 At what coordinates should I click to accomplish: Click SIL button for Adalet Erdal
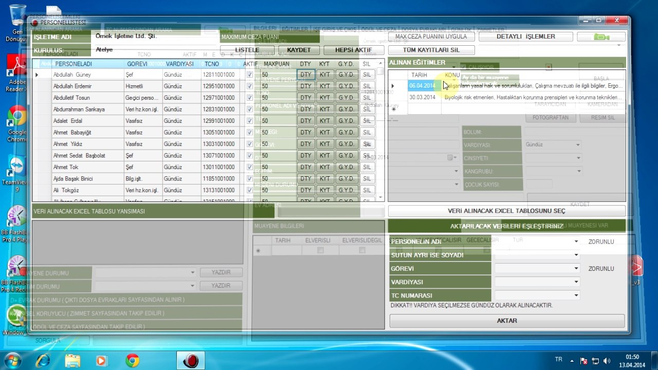[x=367, y=121]
